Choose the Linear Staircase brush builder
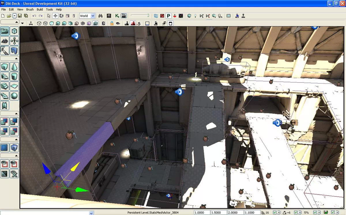This screenshot has width=346, height=215. click(x=5, y=86)
